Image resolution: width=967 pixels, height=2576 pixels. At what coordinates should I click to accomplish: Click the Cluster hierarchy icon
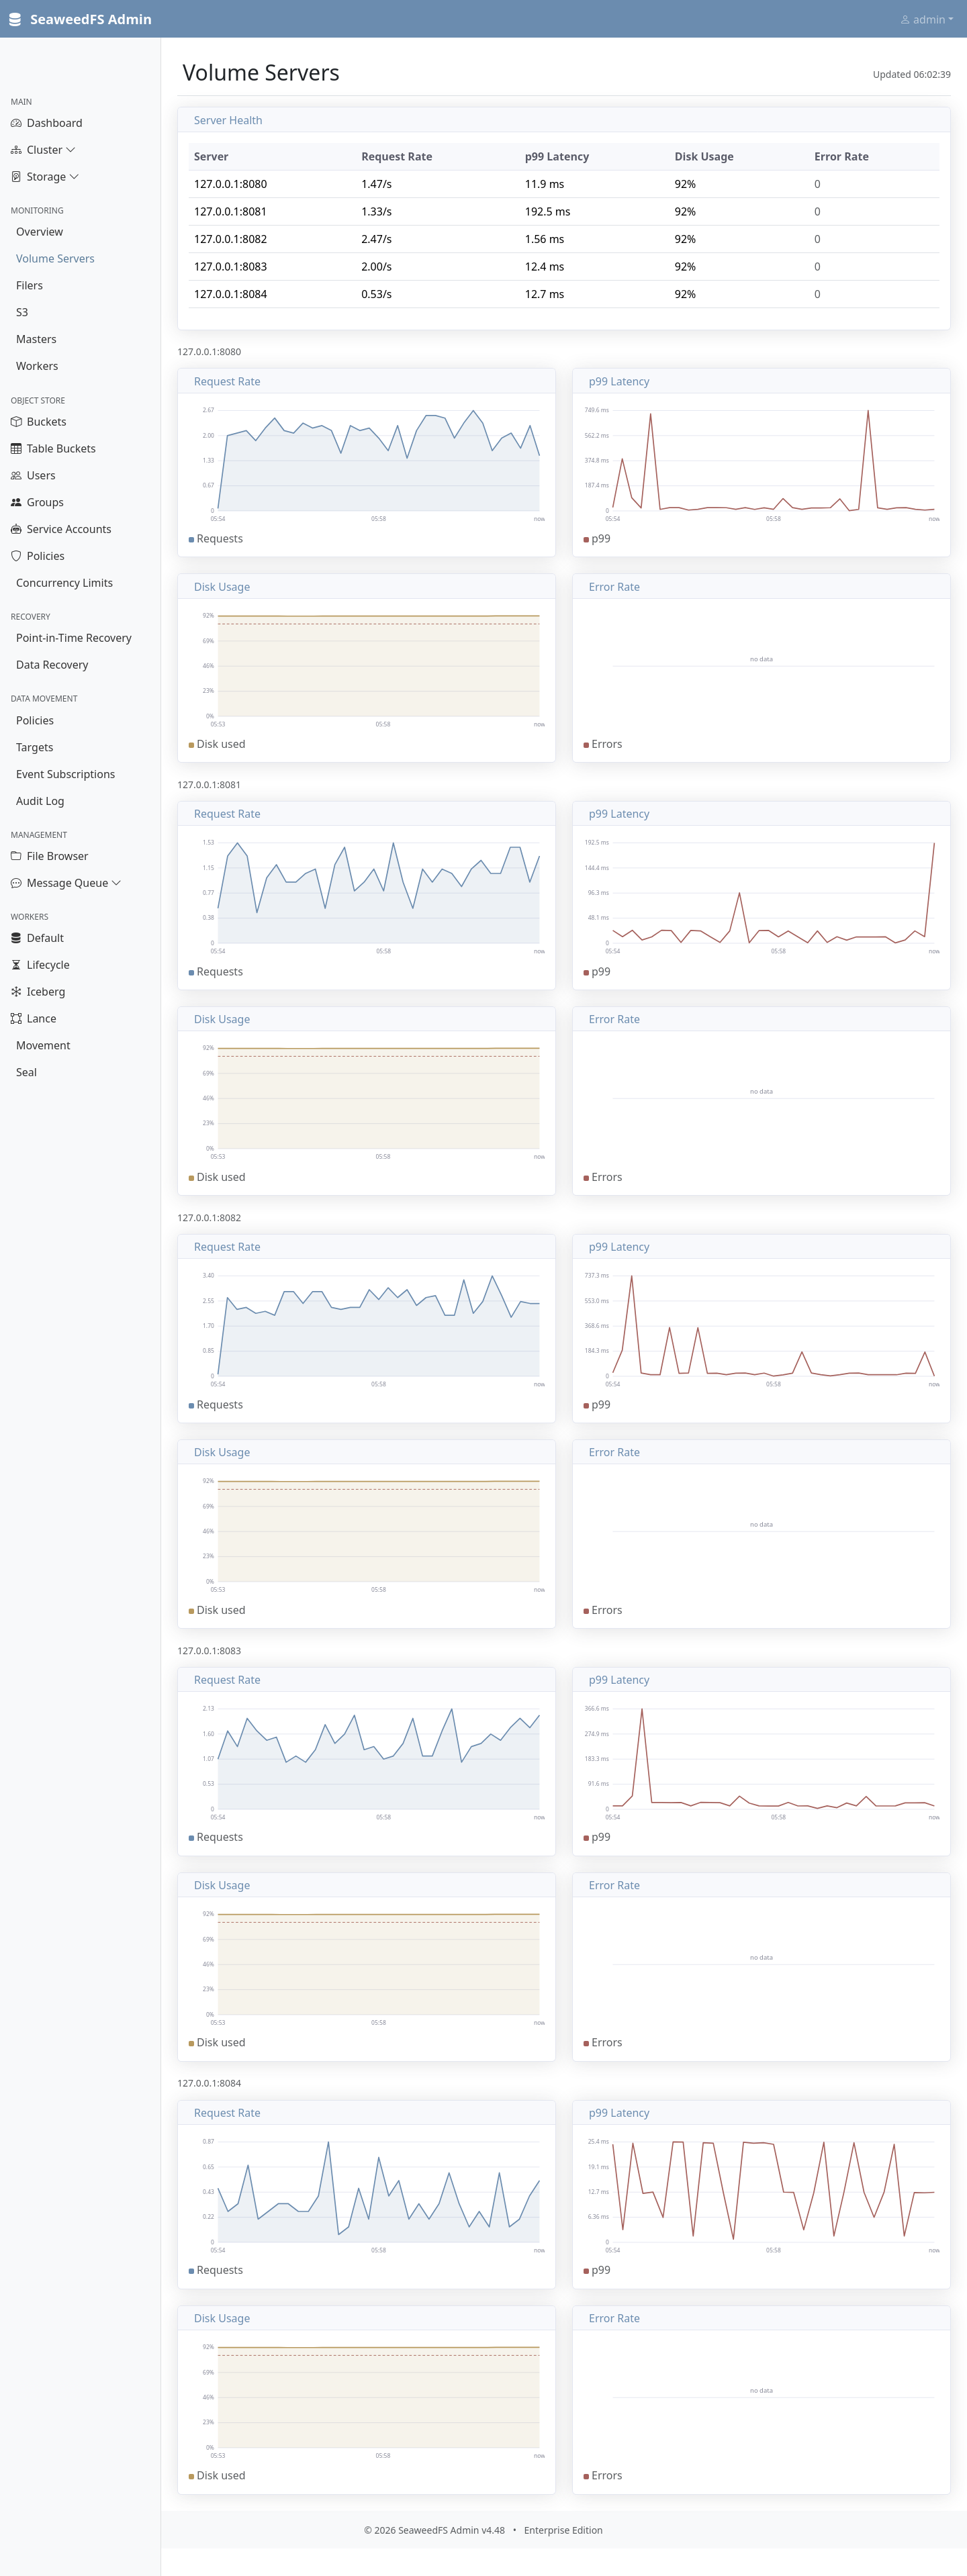(16, 150)
